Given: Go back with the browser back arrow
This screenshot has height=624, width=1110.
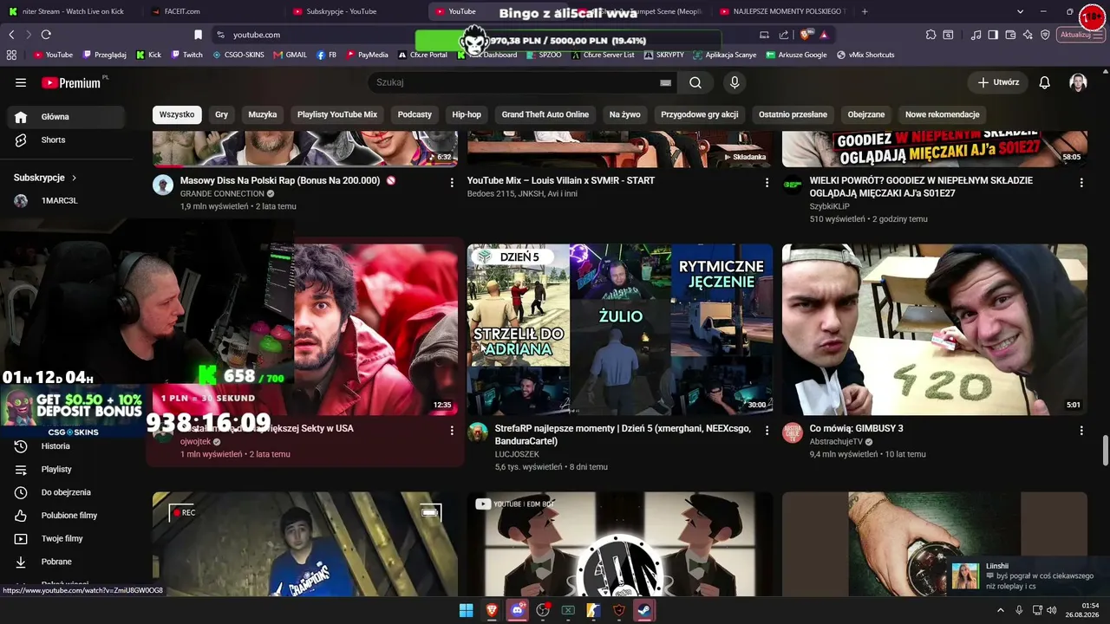Looking at the screenshot, I should point(11,35).
